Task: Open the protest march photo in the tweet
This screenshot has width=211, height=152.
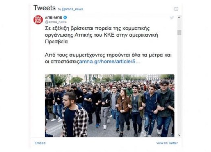Action: pos(109,106)
